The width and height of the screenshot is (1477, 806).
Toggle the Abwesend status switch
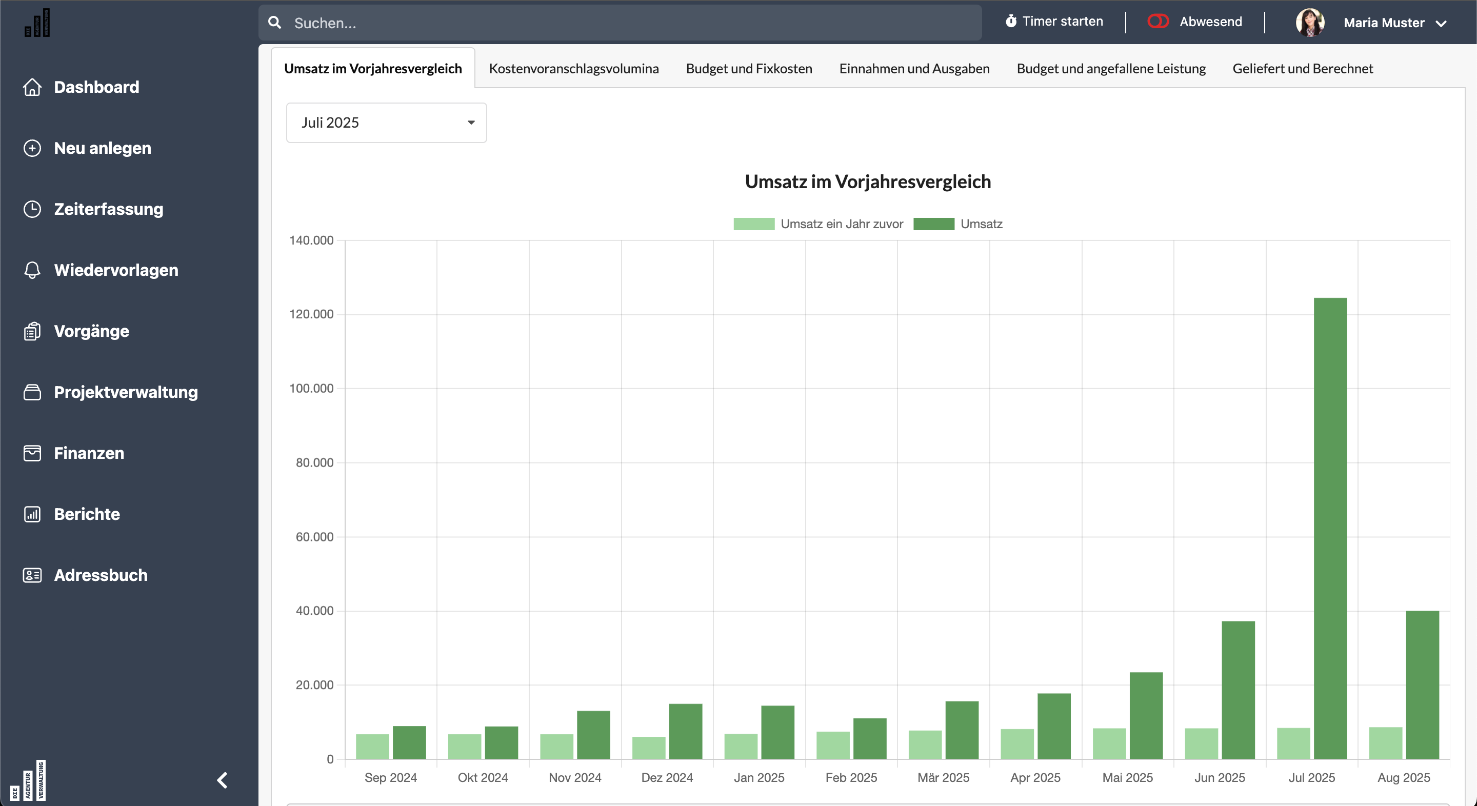(1157, 22)
